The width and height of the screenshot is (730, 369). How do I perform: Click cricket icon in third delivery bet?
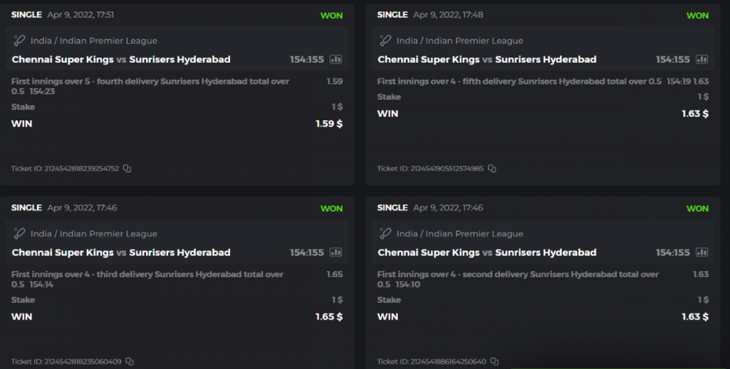(19, 234)
